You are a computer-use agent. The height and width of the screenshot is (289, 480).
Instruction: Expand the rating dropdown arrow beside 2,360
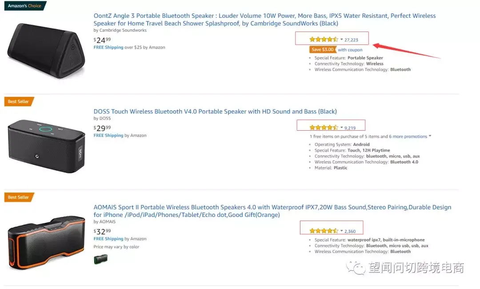click(x=342, y=230)
